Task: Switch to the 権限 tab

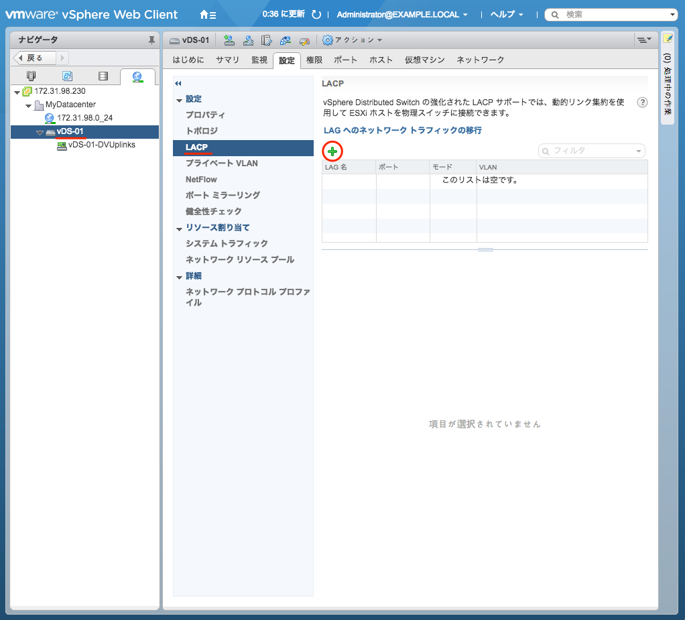Action: [x=314, y=60]
